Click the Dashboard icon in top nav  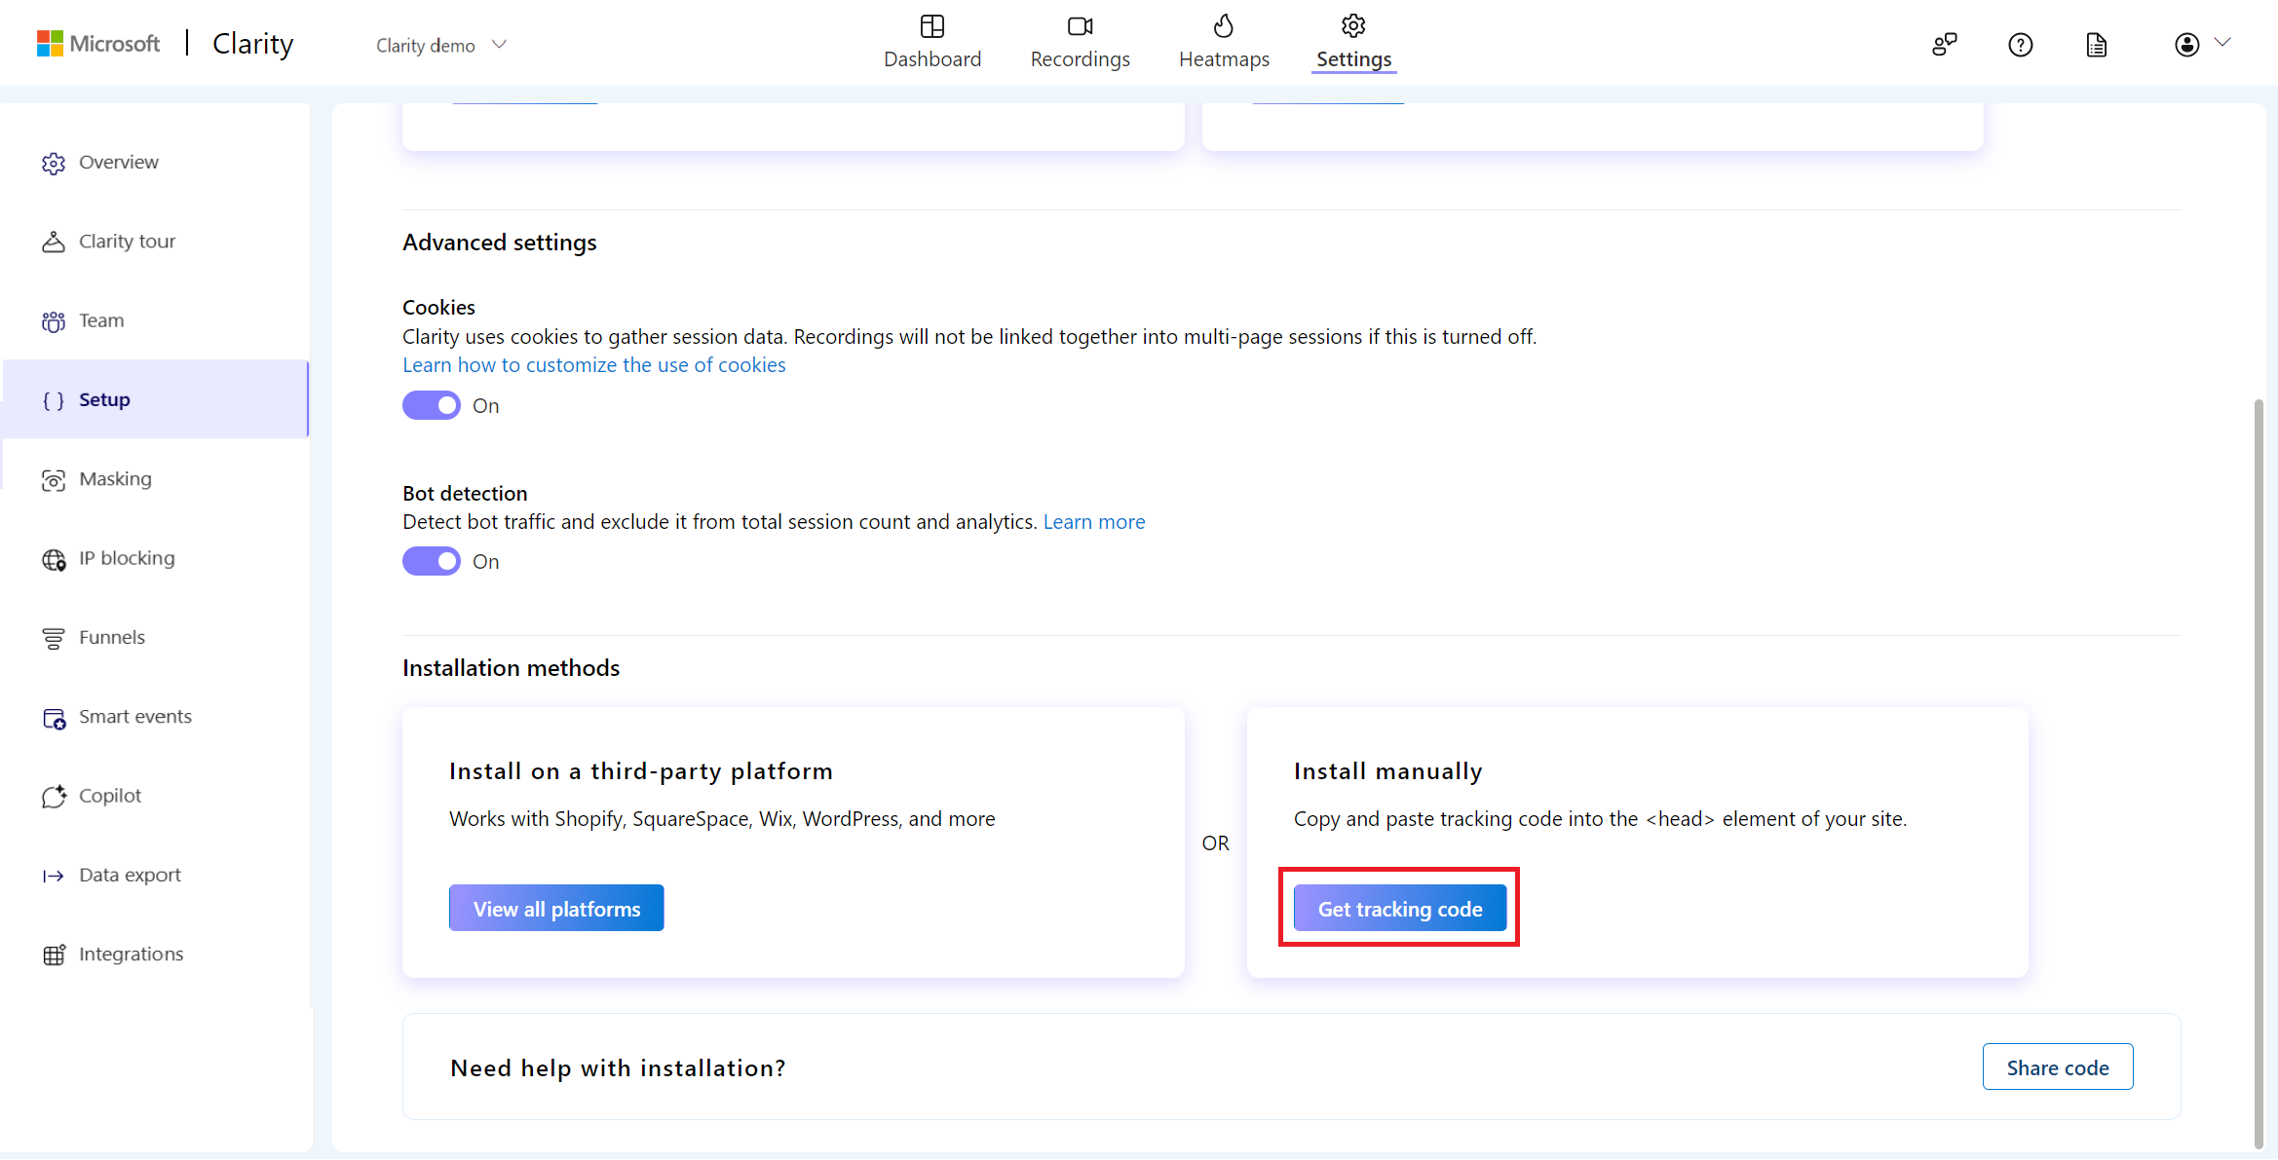point(933,26)
